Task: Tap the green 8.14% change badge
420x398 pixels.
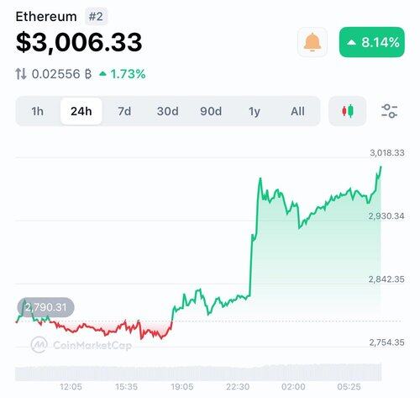Action: click(x=372, y=42)
